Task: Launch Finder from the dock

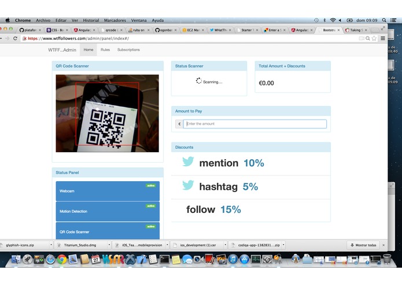Action: pos(16,260)
